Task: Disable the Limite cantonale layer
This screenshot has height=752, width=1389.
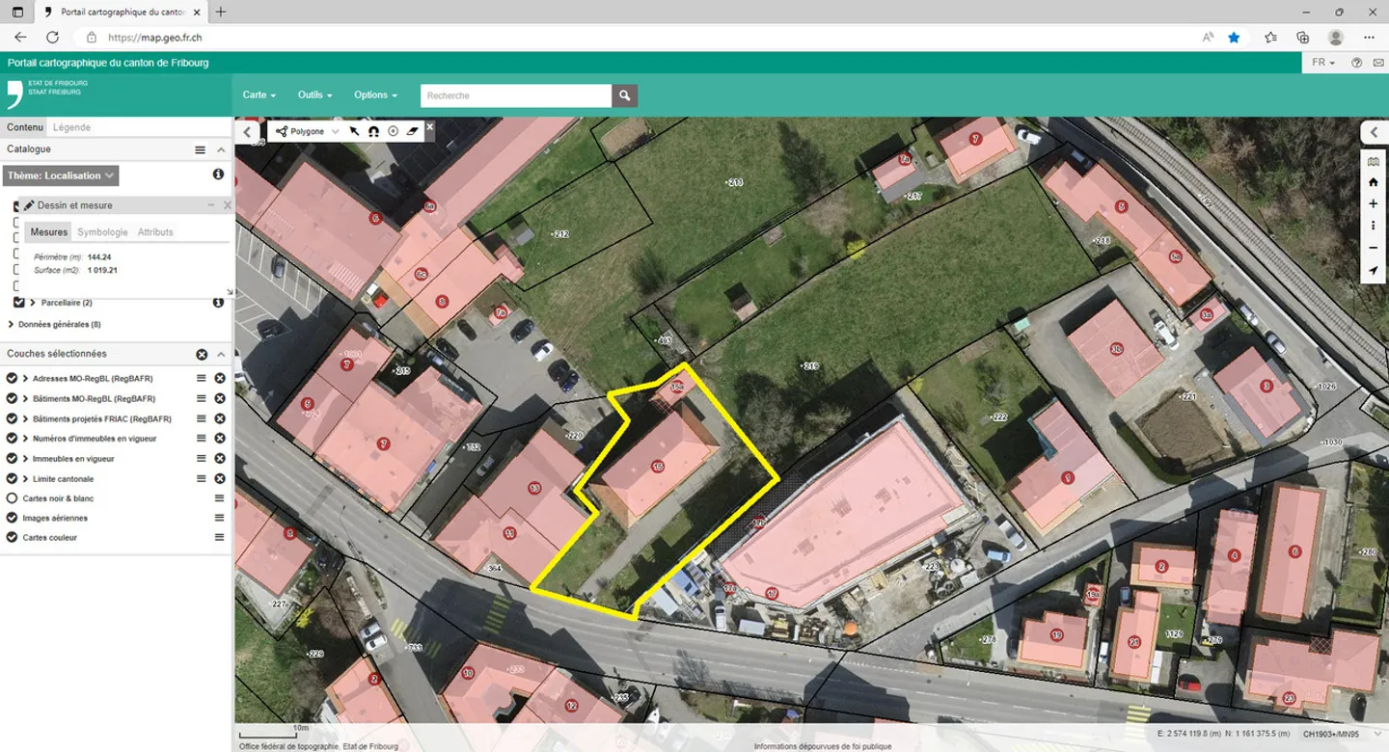Action: point(11,478)
